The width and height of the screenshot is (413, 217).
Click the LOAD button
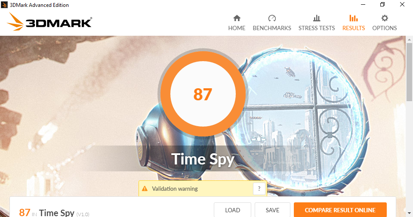pyautogui.click(x=232, y=210)
